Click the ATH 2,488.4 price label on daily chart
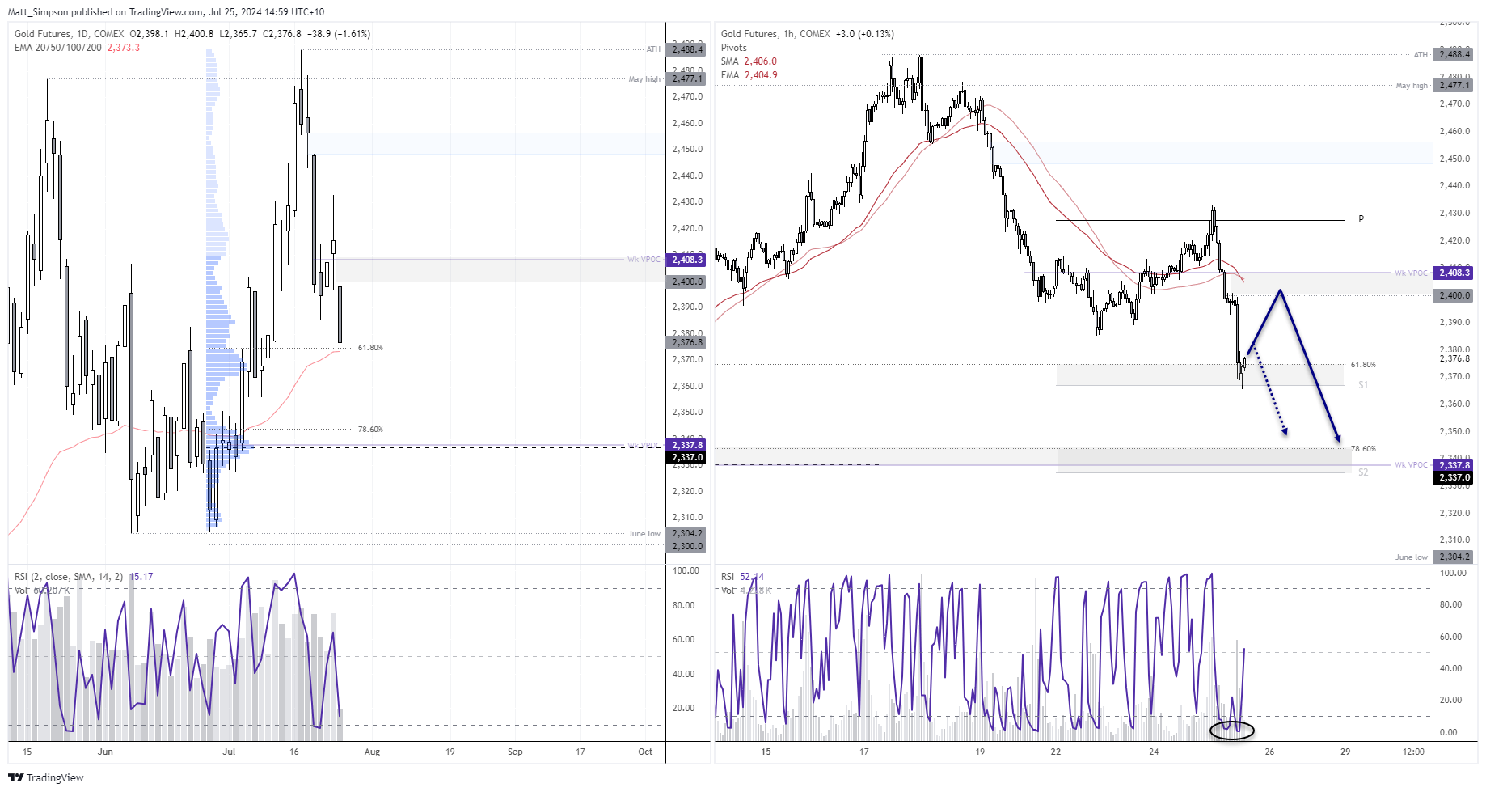The image size is (1486, 792). (x=687, y=49)
